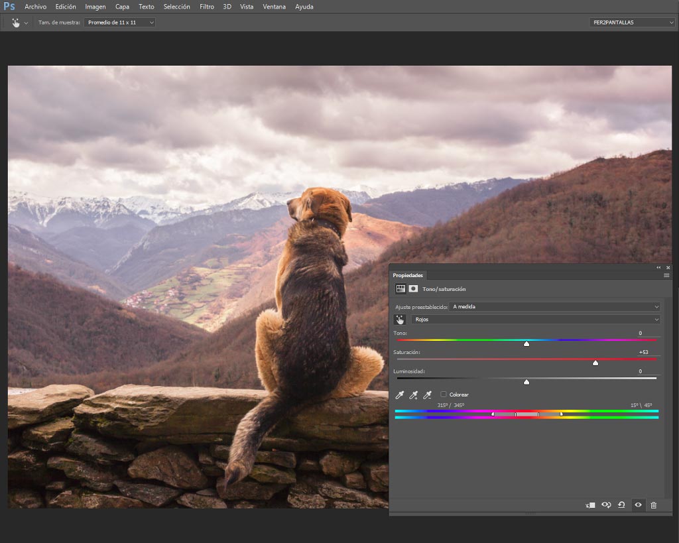Click the view previous state icon

pyautogui.click(x=606, y=505)
